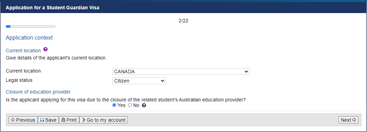The height and width of the screenshot is (132, 367).
Task: Click the printer icon on Print
Action: point(63,120)
